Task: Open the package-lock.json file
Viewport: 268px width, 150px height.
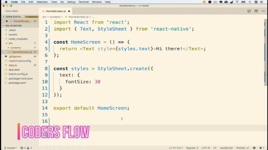Action: click(x=21, y=79)
